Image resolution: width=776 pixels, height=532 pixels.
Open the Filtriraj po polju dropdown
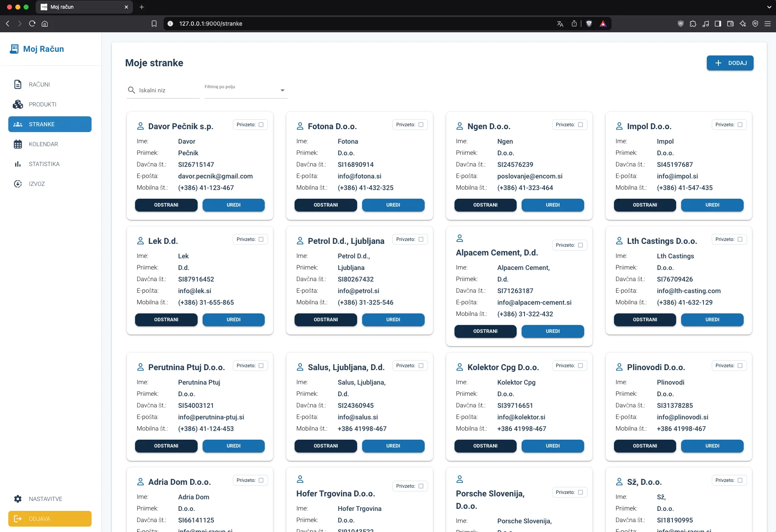245,90
